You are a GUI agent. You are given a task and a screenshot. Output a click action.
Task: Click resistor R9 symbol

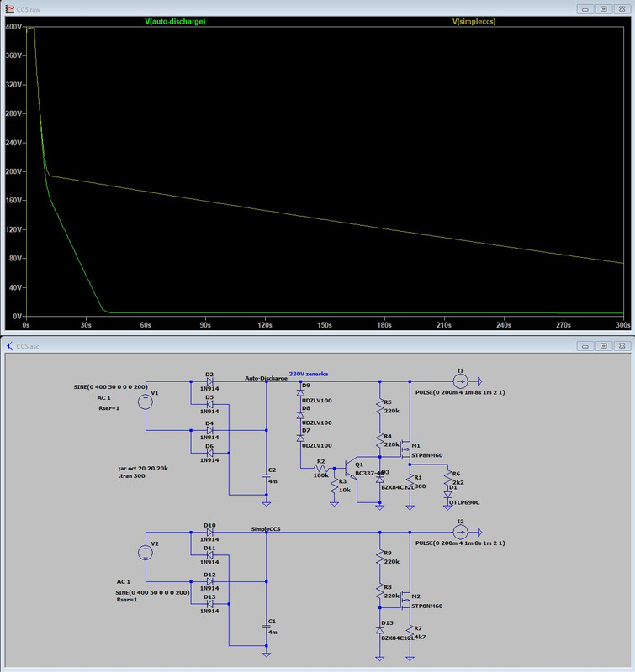(379, 558)
